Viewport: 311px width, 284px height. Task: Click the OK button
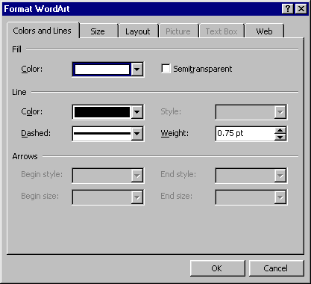point(217,268)
